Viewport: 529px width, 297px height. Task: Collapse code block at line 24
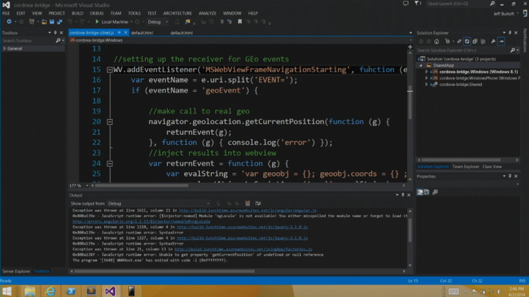point(110,163)
